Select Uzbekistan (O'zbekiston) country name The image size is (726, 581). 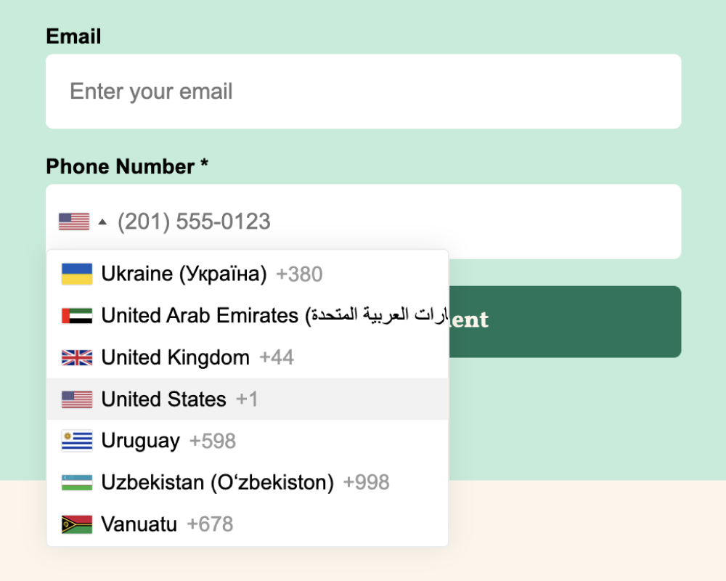(x=217, y=482)
